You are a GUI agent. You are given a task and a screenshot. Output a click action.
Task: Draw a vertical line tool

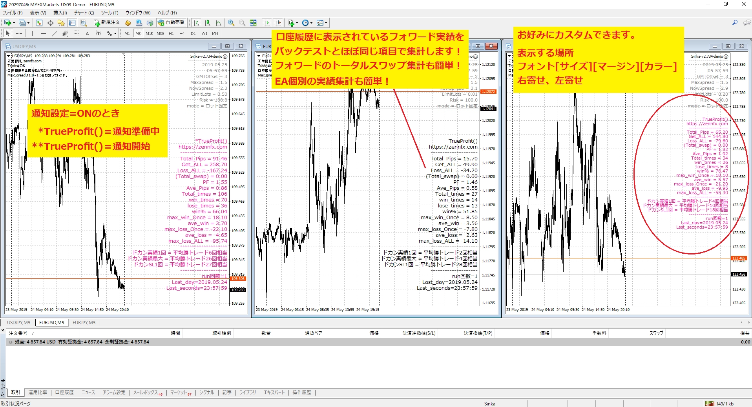[33, 33]
